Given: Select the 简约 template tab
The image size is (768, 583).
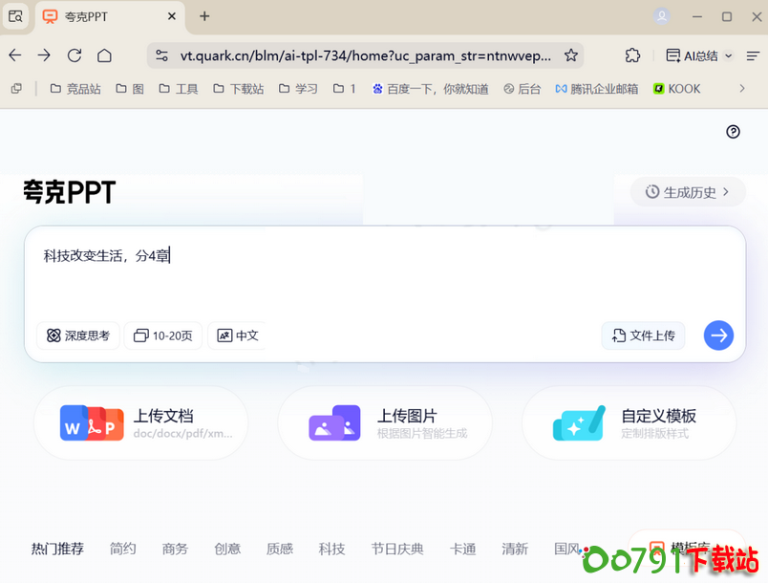Looking at the screenshot, I should (122, 549).
